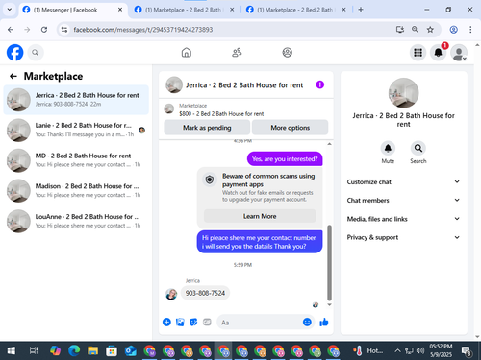Click the conversation header avatar
The width and height of the screenshot is (481, 360).
[x=174, y=84]
